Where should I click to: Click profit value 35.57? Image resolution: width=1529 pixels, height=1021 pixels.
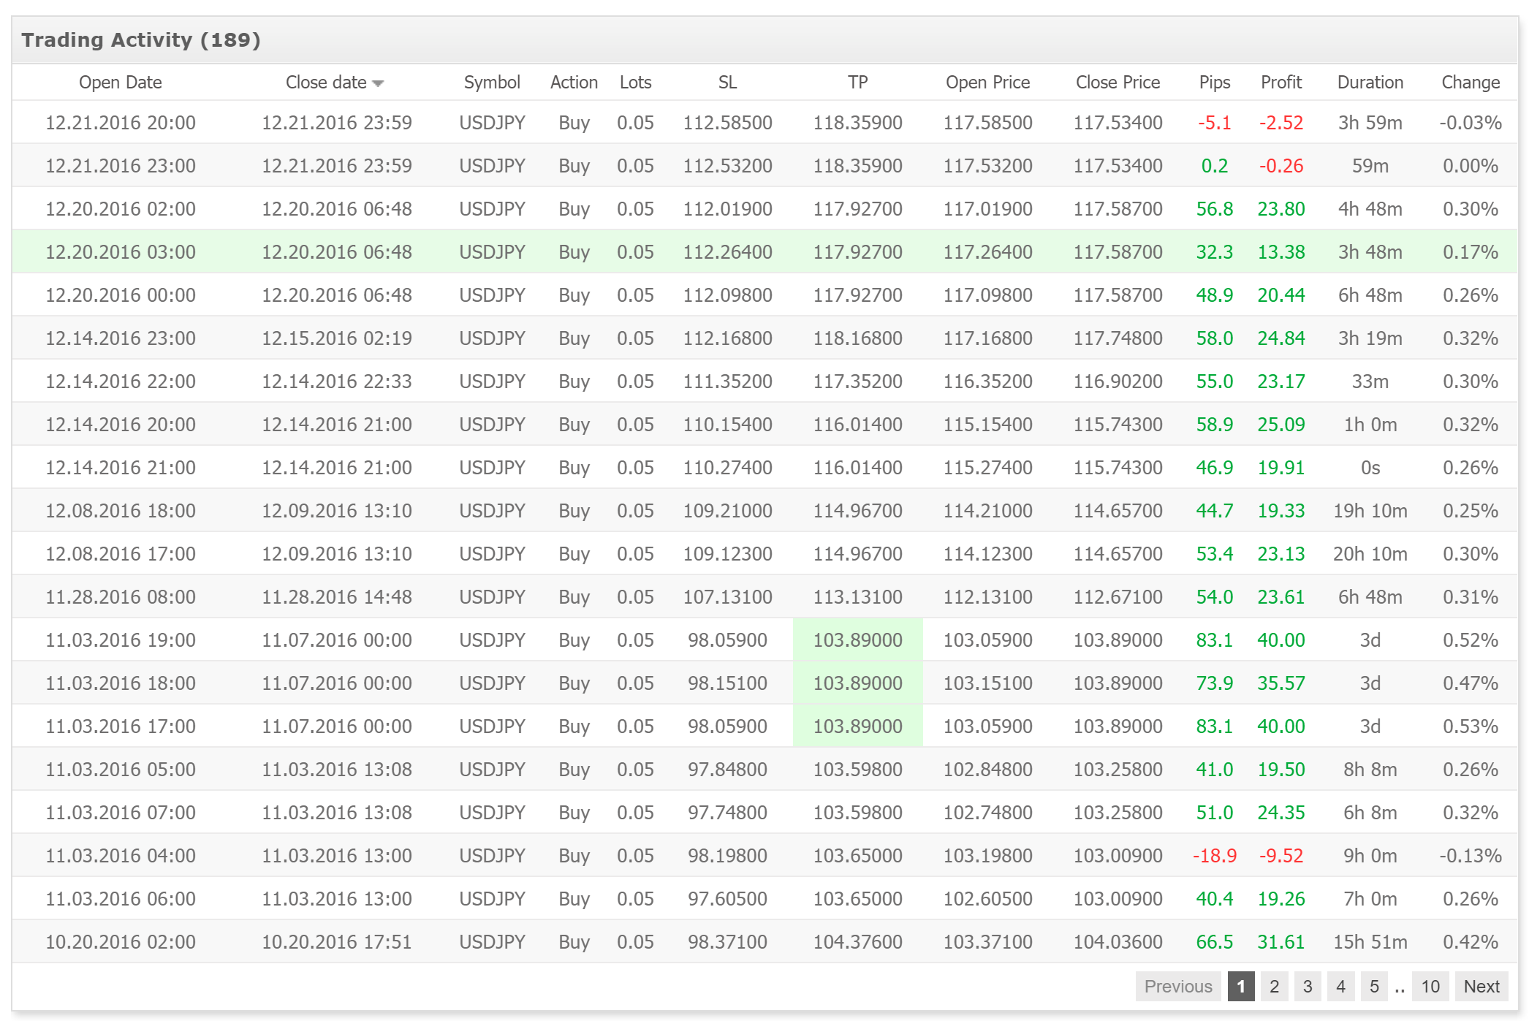tap(1281, 683)
